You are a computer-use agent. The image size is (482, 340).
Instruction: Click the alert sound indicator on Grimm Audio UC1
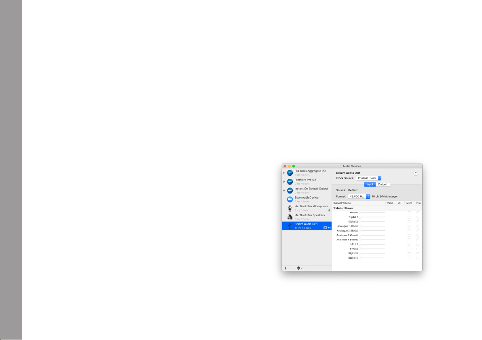pyautogui.click(x=325, y=228)
